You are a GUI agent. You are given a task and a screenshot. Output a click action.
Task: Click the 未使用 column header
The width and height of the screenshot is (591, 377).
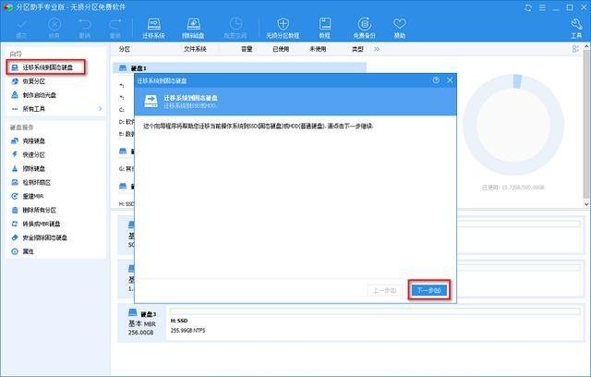[x=318, y=49]
